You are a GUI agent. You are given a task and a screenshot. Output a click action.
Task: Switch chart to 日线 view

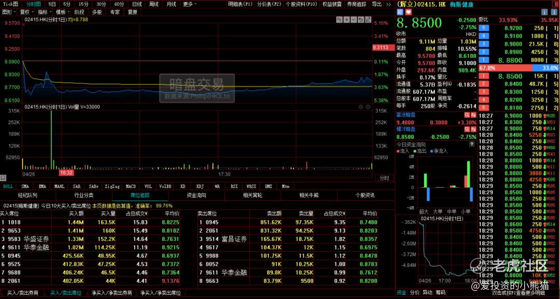tap(137, 4)
